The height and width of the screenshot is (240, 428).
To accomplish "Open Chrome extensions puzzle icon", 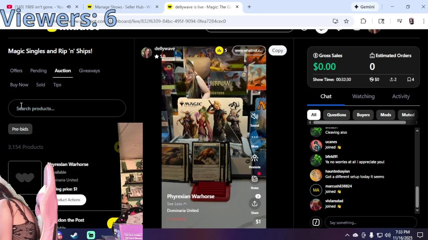I will (x=363, y=21).
